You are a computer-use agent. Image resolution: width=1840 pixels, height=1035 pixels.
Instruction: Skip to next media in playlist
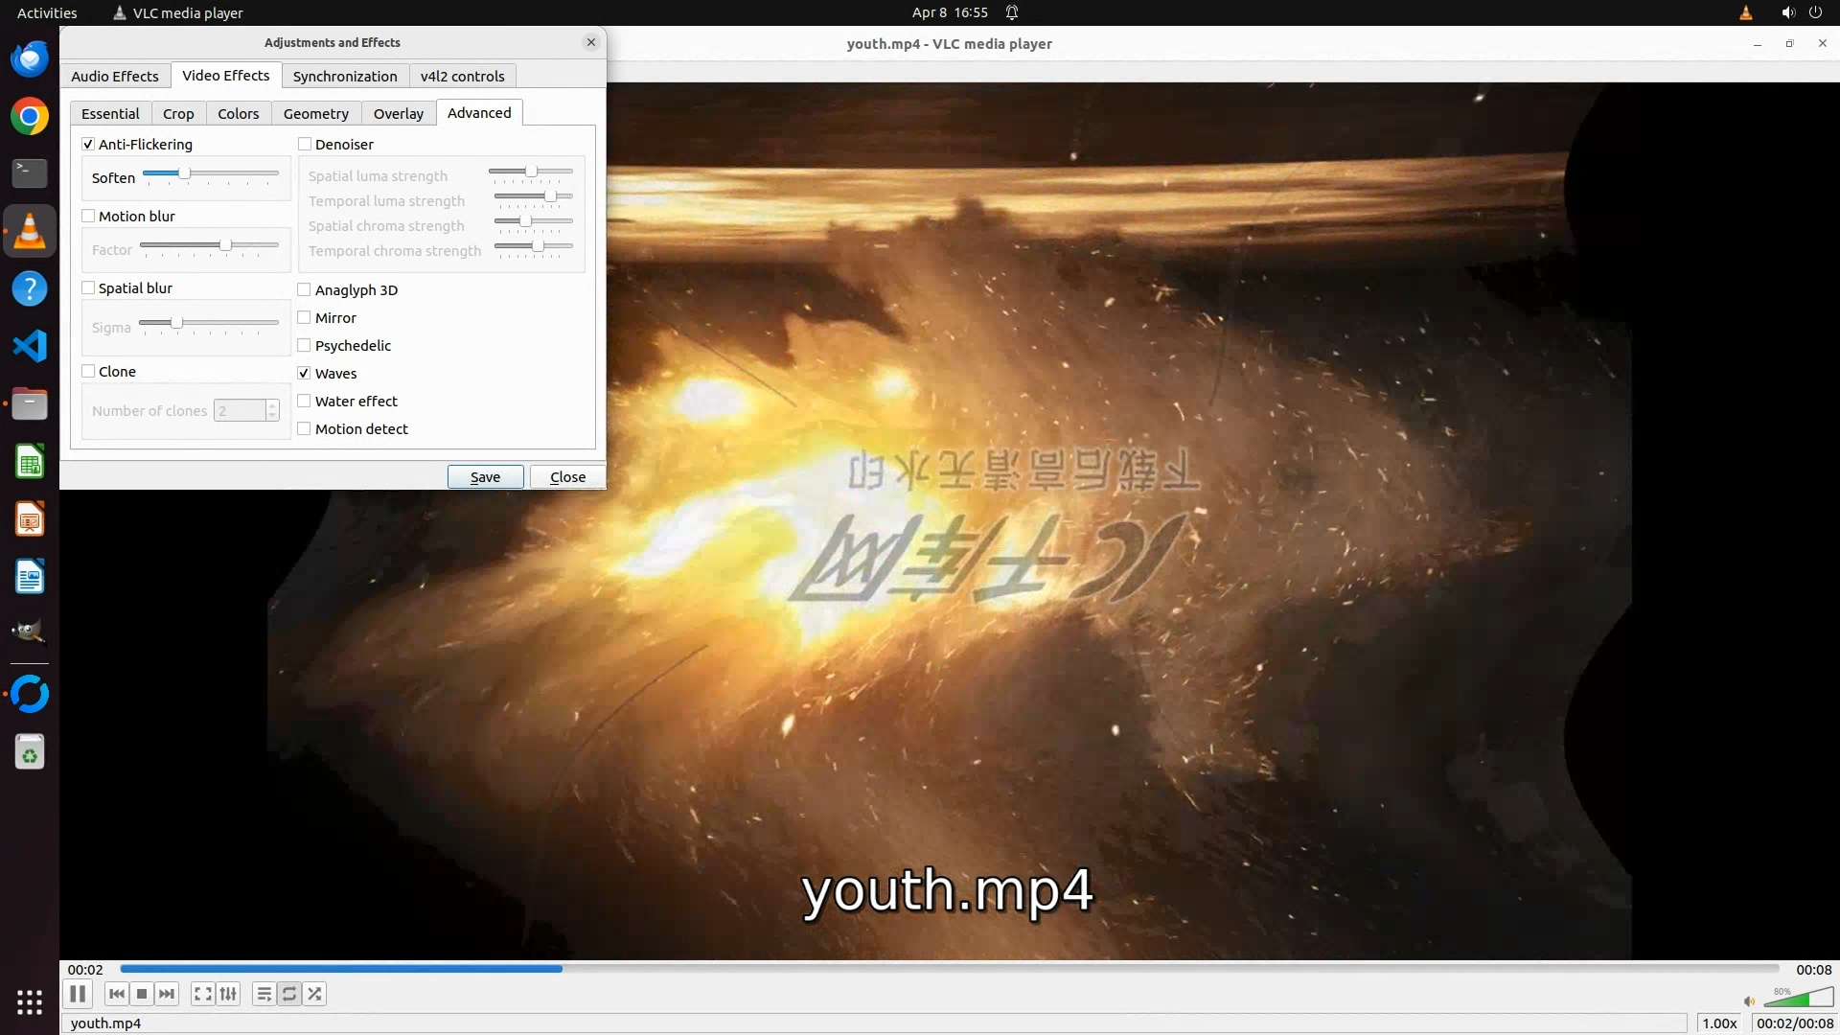click(167, 994)
